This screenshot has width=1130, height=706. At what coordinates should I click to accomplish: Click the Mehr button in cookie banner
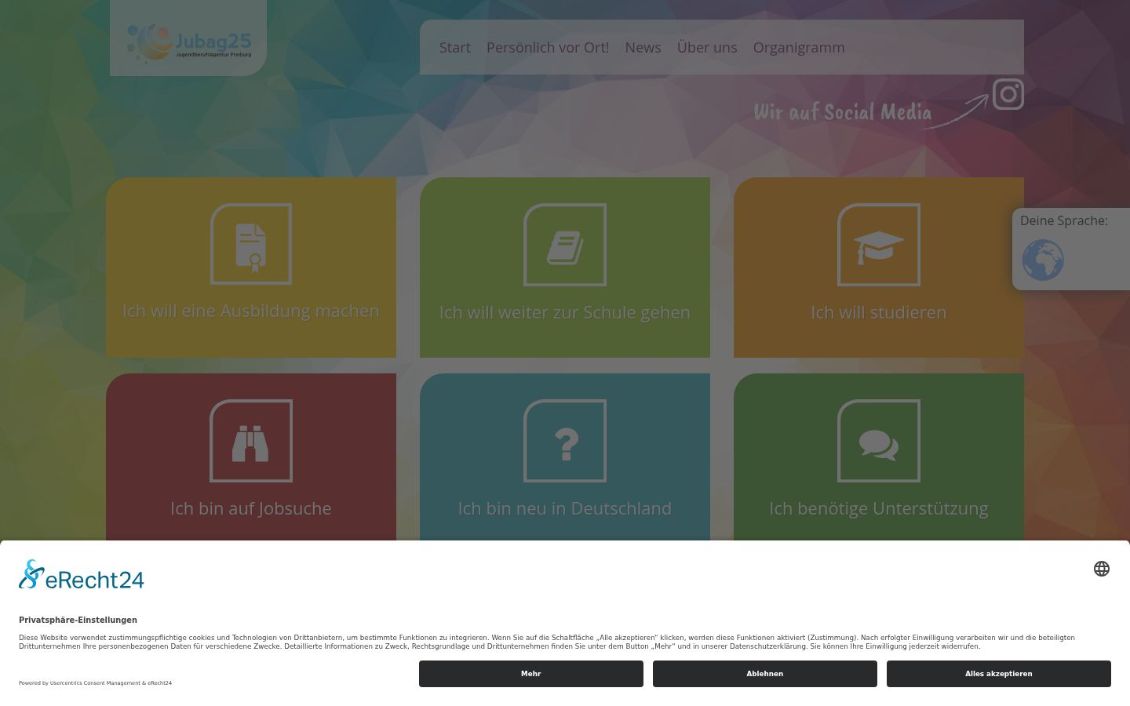(531, 674)
